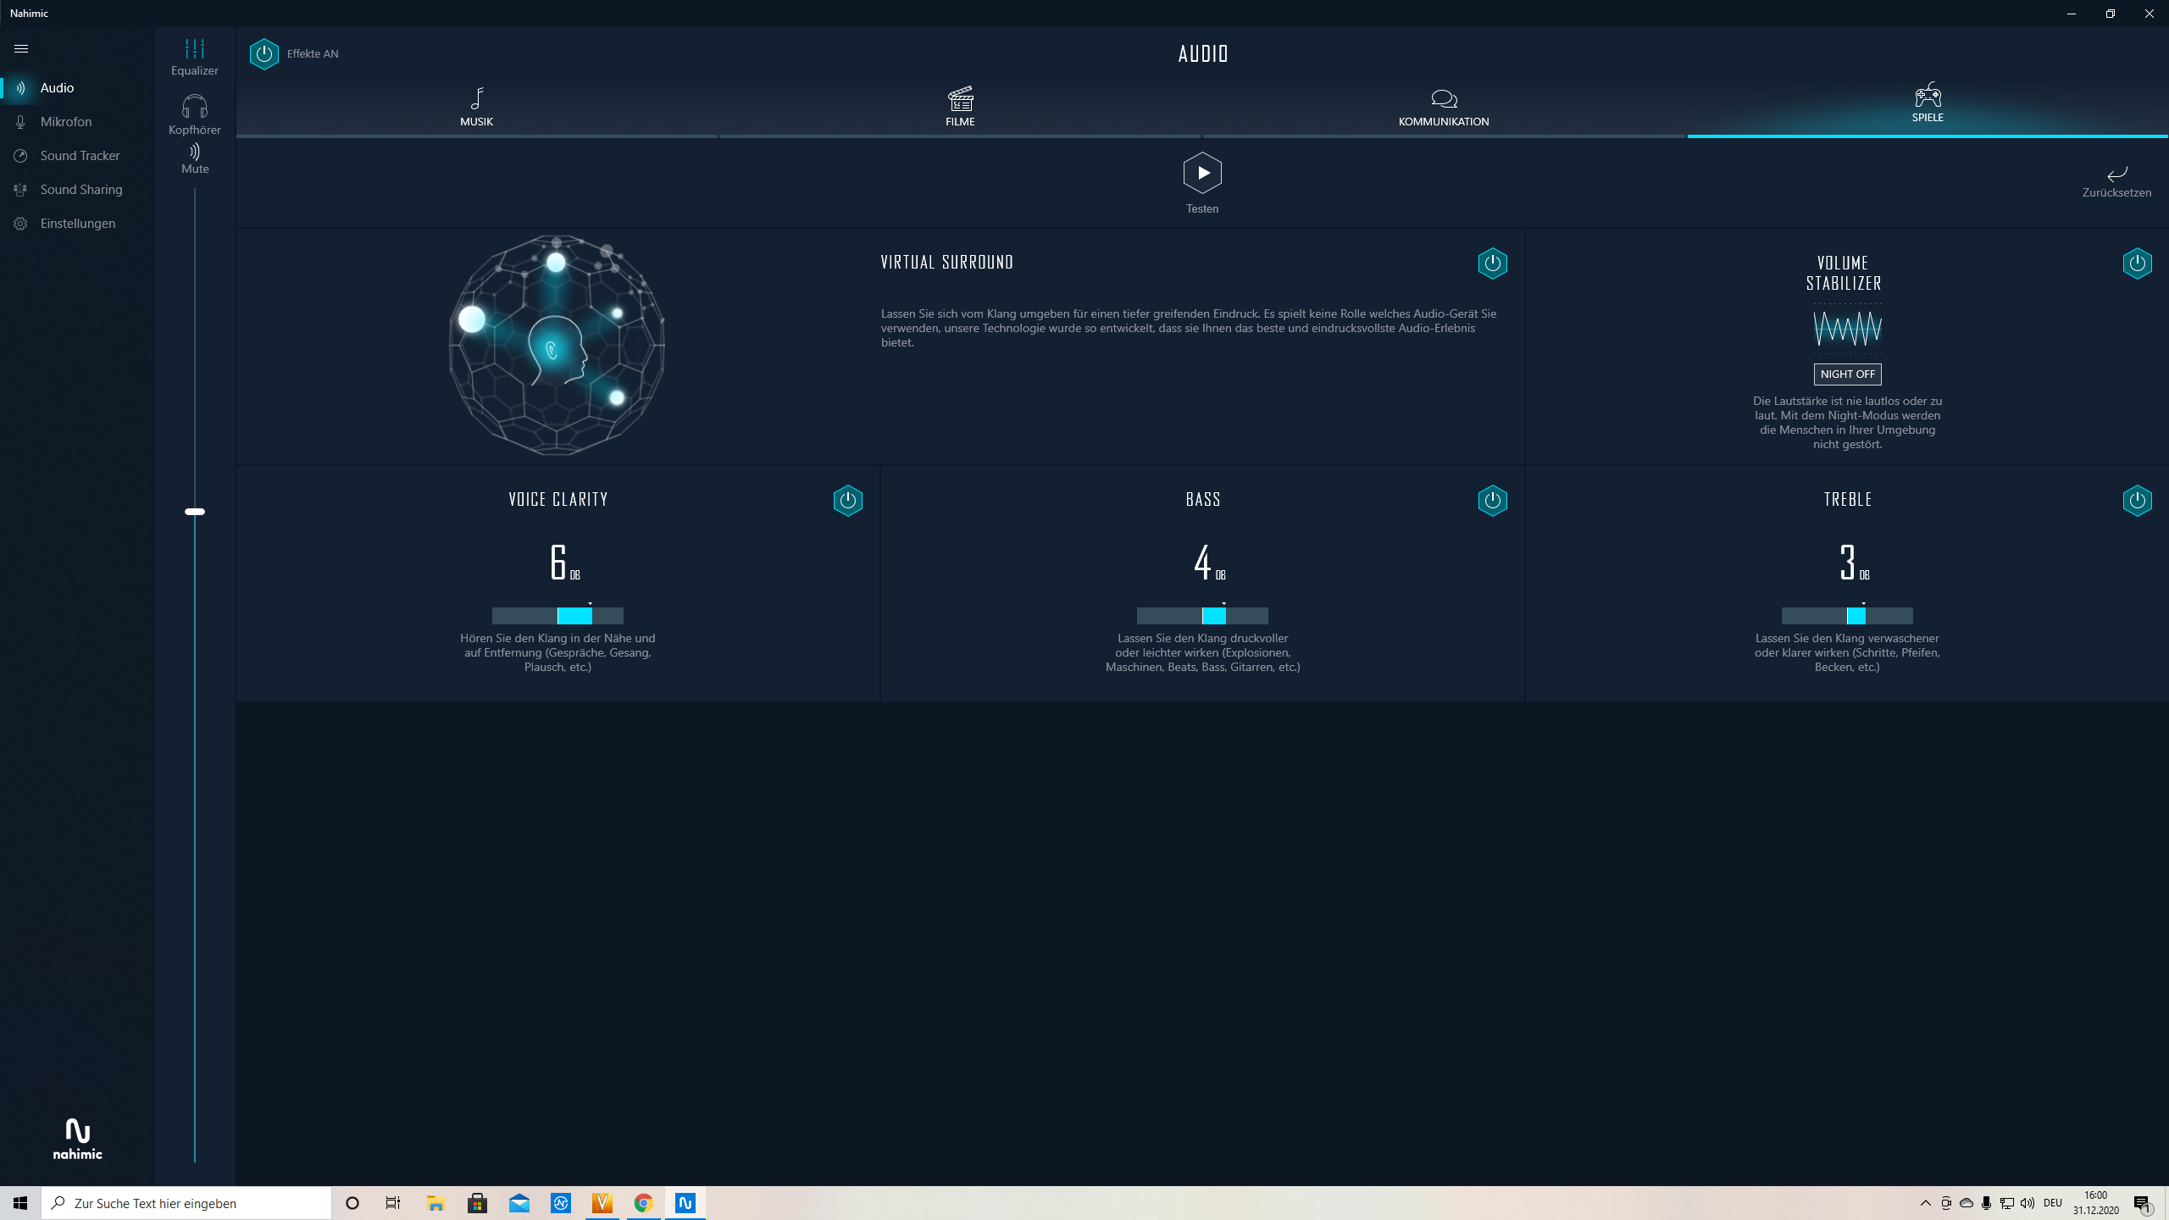
Task: Adjust the Bass dB slider bar
Action: [1202, 616]
